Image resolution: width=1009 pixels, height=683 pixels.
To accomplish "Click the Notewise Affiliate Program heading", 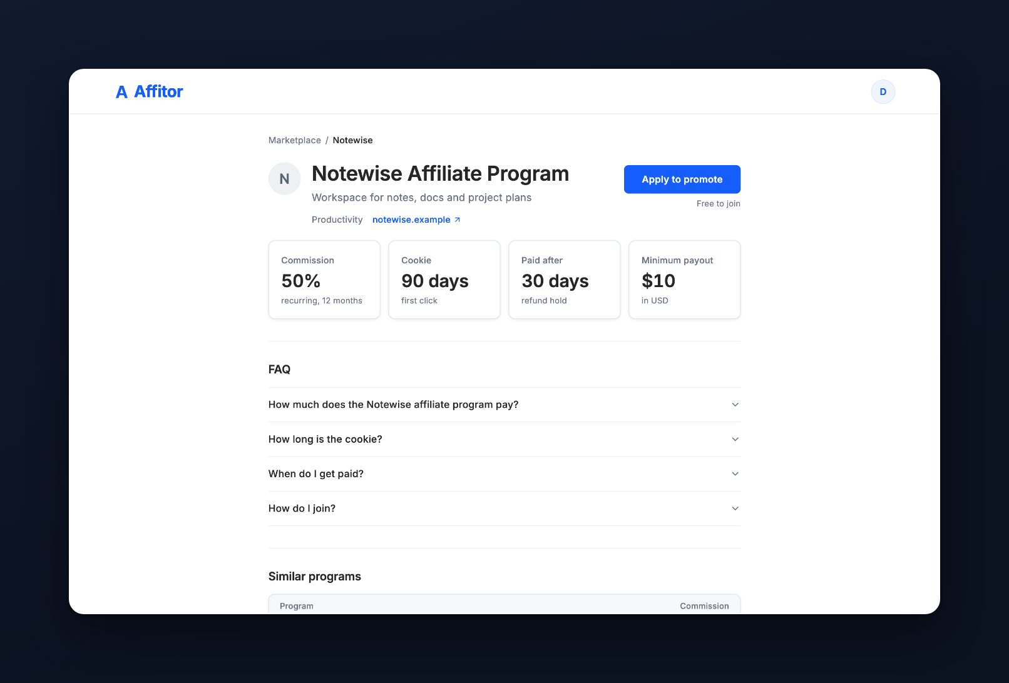I will pos(440,174).
